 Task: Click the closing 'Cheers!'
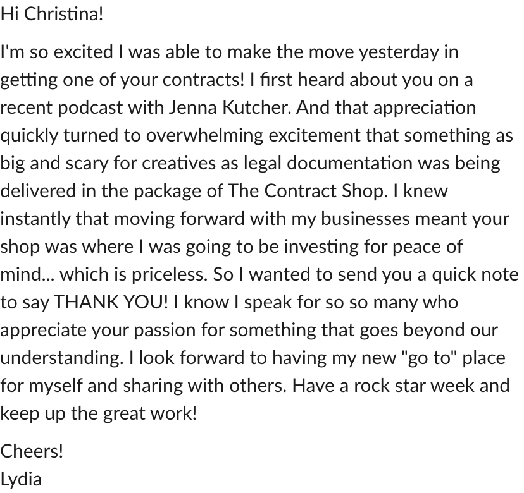[32, 451]
